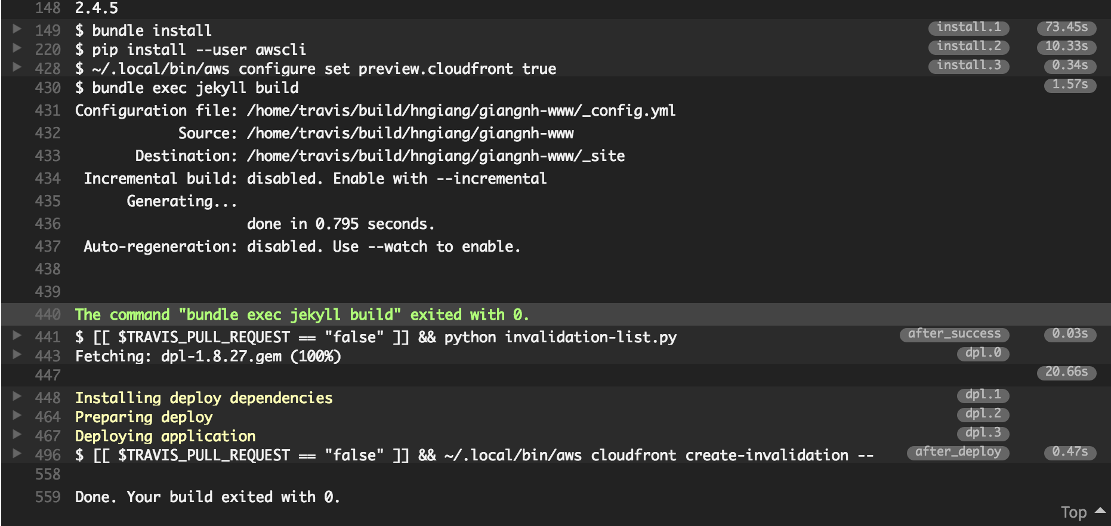Click the 'Generating...' log line
The image size is (1111, 526).
pyautogui.click(x=182, y=201)
